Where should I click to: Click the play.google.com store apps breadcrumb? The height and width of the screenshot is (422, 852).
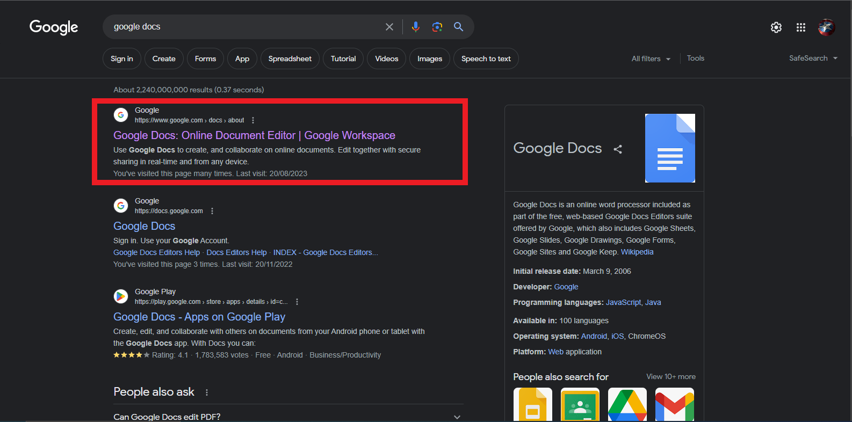[211, 302]
